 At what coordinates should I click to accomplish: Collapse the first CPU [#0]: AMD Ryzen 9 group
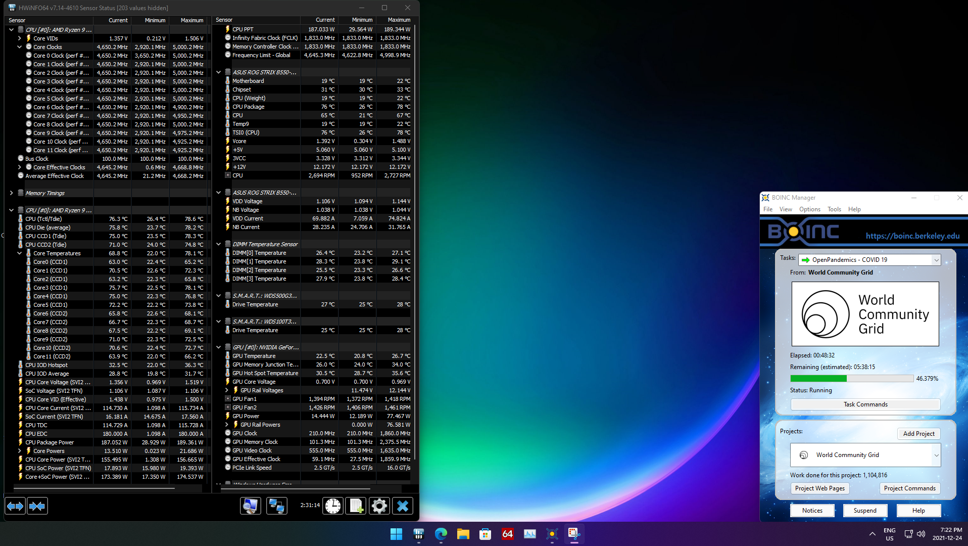point(11,30)
